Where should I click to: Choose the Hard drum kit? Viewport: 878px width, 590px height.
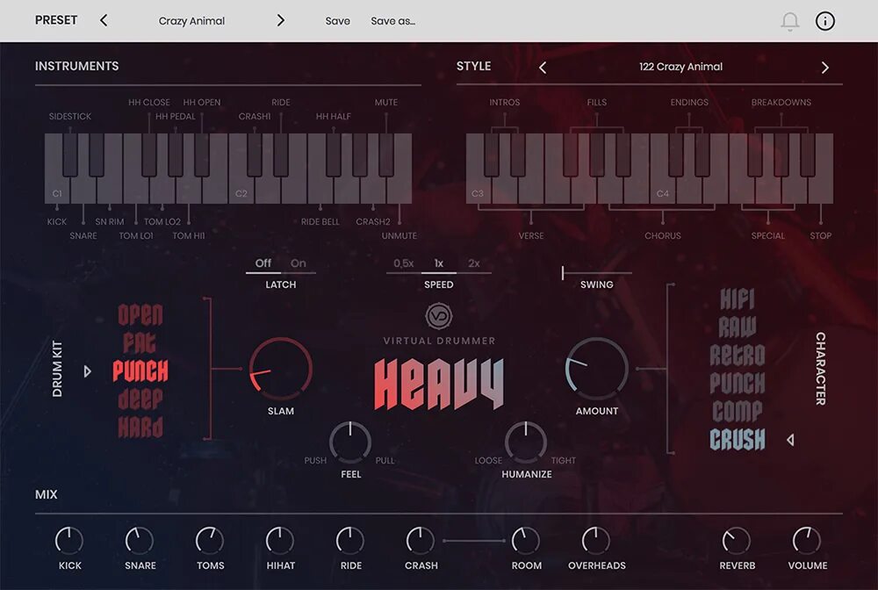140,427
